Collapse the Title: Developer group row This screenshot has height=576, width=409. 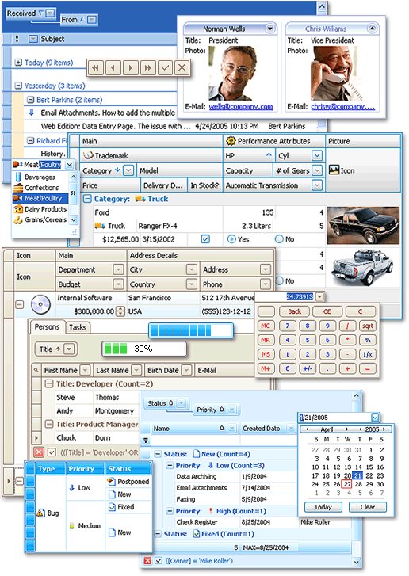click(48, 384)
